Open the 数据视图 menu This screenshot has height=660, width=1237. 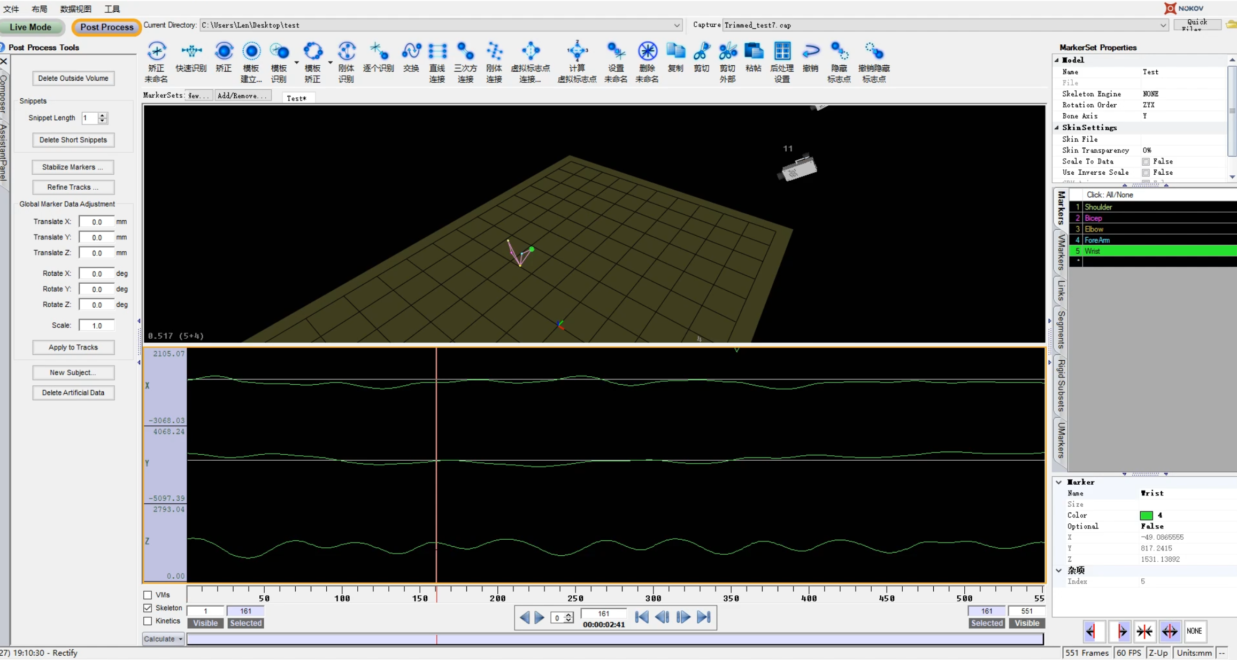point(75,9)
